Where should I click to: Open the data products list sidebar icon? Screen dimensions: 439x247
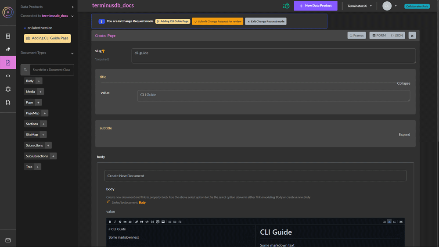8,36
